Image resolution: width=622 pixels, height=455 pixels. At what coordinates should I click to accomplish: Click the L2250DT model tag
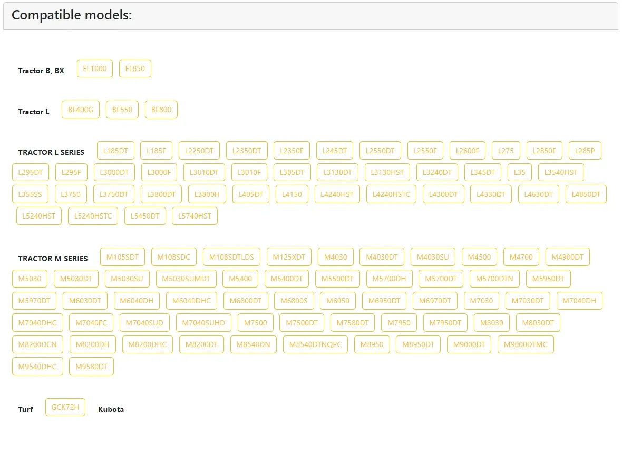pyautogui.click(x=199, y=151)
